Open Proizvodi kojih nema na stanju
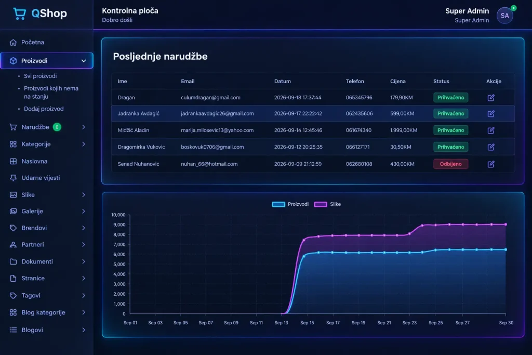Image resolution: width=532 pixels, height=355 pixels. (51, 93)
